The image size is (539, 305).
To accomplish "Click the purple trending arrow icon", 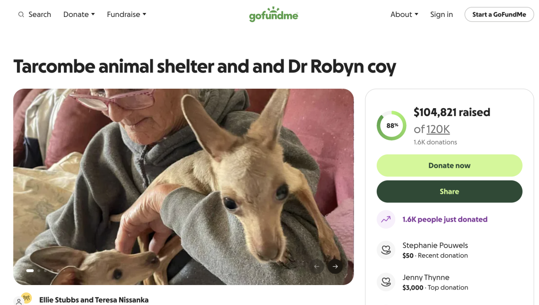I will tap(386, 219).
